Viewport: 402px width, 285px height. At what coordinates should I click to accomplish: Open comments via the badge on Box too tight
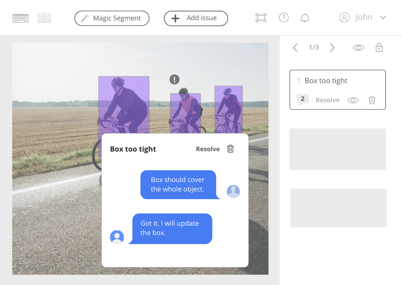point(303,99)
